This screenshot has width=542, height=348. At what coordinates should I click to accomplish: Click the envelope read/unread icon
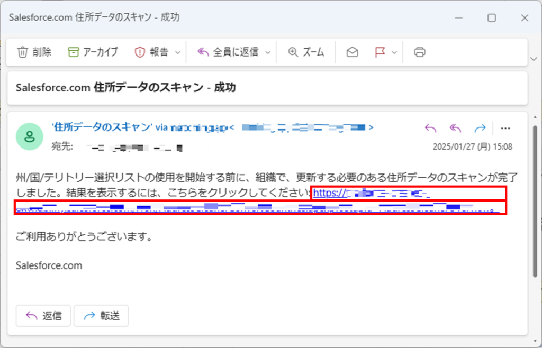tap(352, 52)
